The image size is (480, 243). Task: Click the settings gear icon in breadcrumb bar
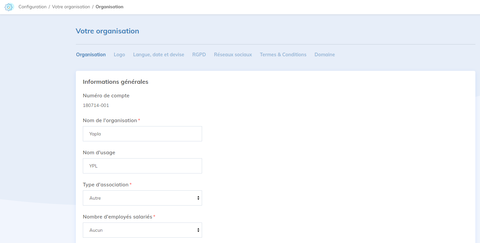[x=9, y=7]
